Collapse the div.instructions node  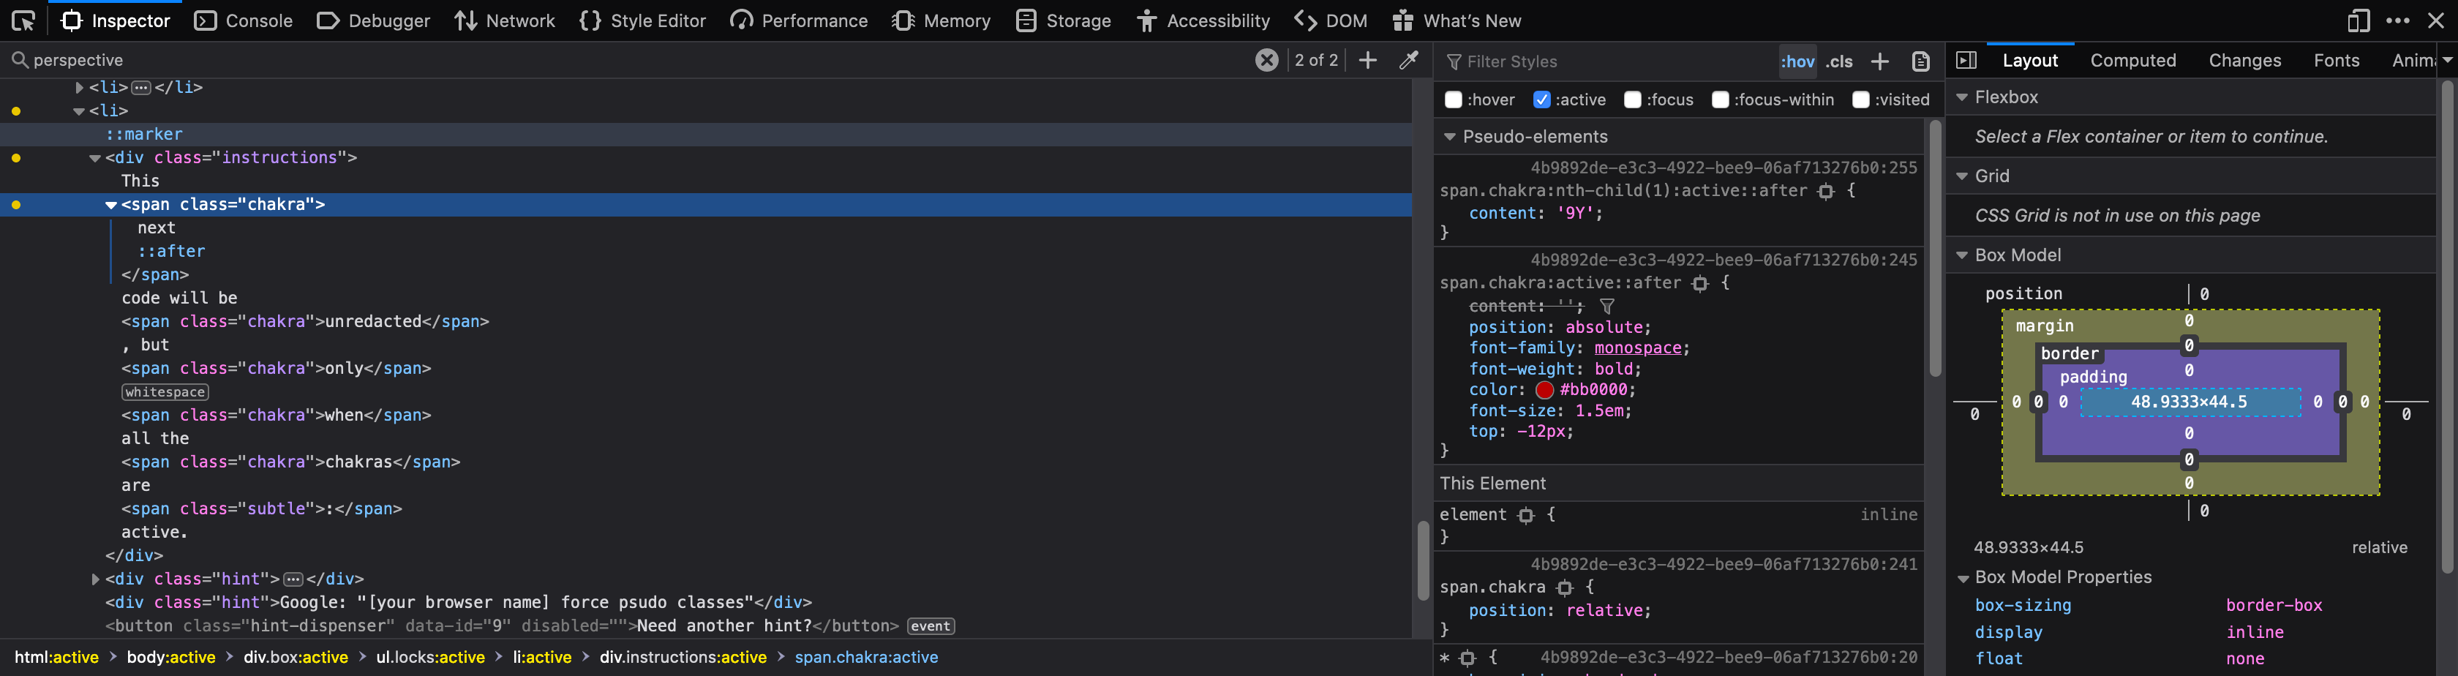pos(94,157)
